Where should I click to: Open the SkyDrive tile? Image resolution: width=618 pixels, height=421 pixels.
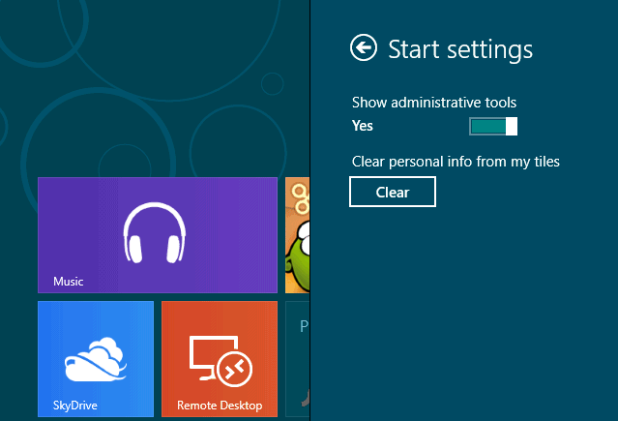coord(96,359)
